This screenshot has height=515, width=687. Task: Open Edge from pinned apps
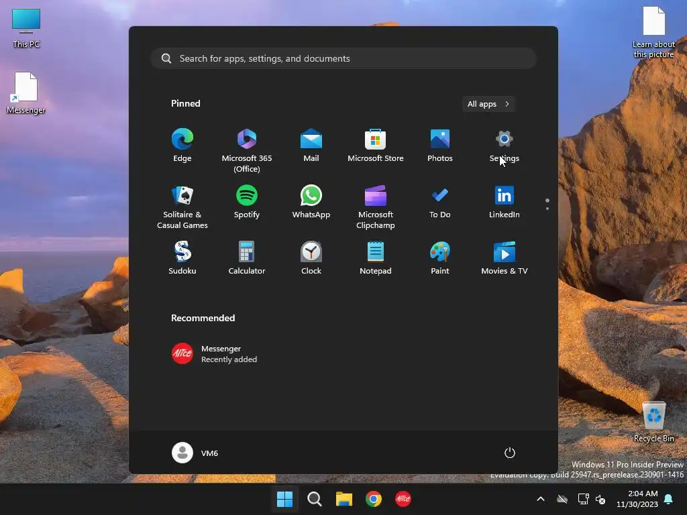(x=182, y=146)
